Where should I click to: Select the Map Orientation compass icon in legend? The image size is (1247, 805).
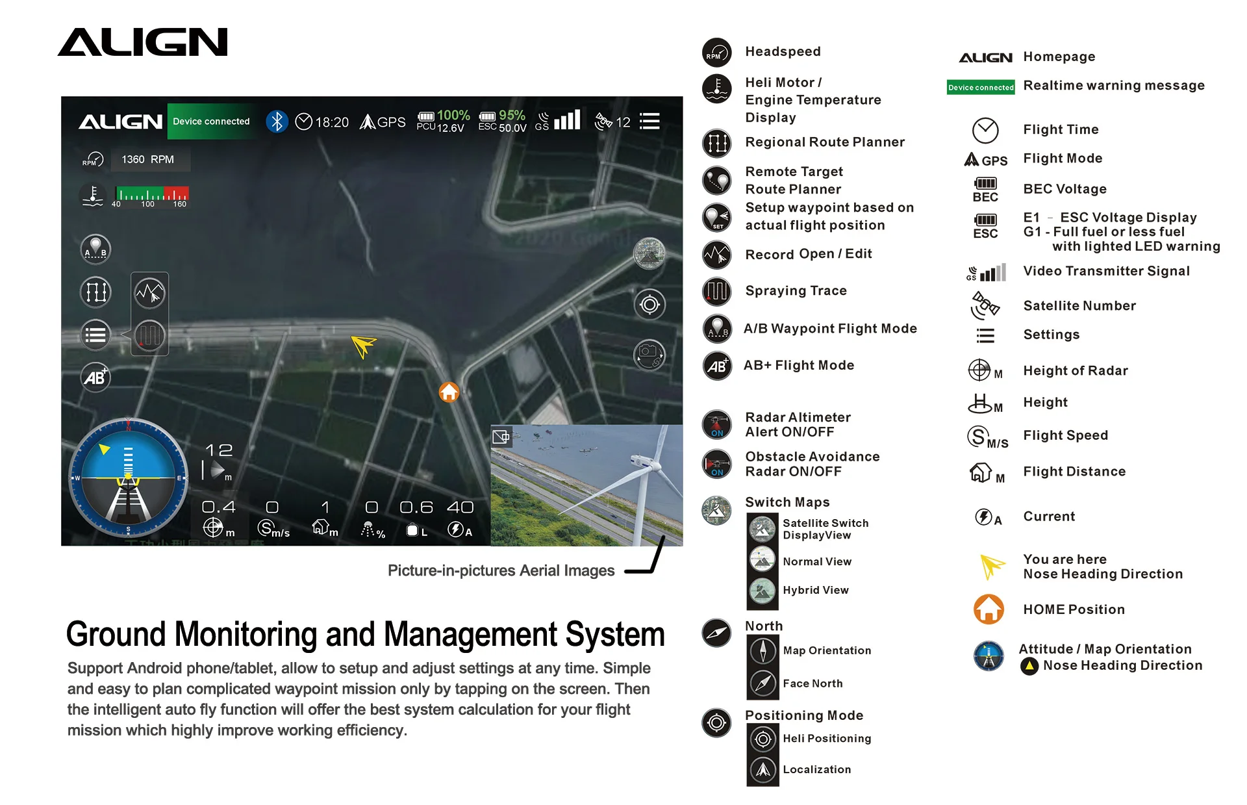coord(763,650)
